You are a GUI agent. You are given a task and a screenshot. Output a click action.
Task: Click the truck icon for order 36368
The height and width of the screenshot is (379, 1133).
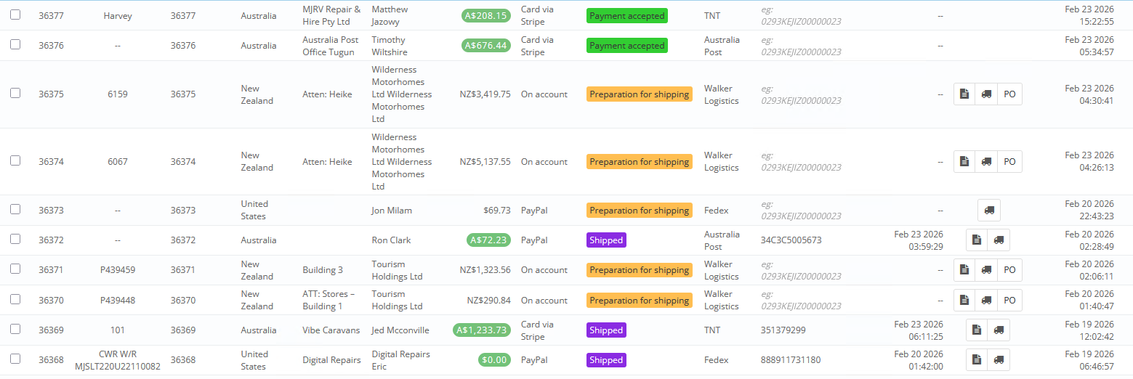(x=999, y=360)
